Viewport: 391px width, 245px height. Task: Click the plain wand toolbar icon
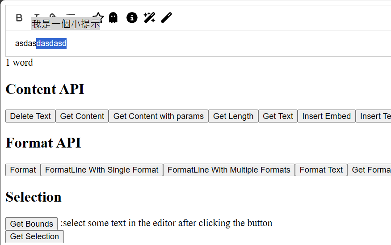pyautogui.click(x=166, y=18)
